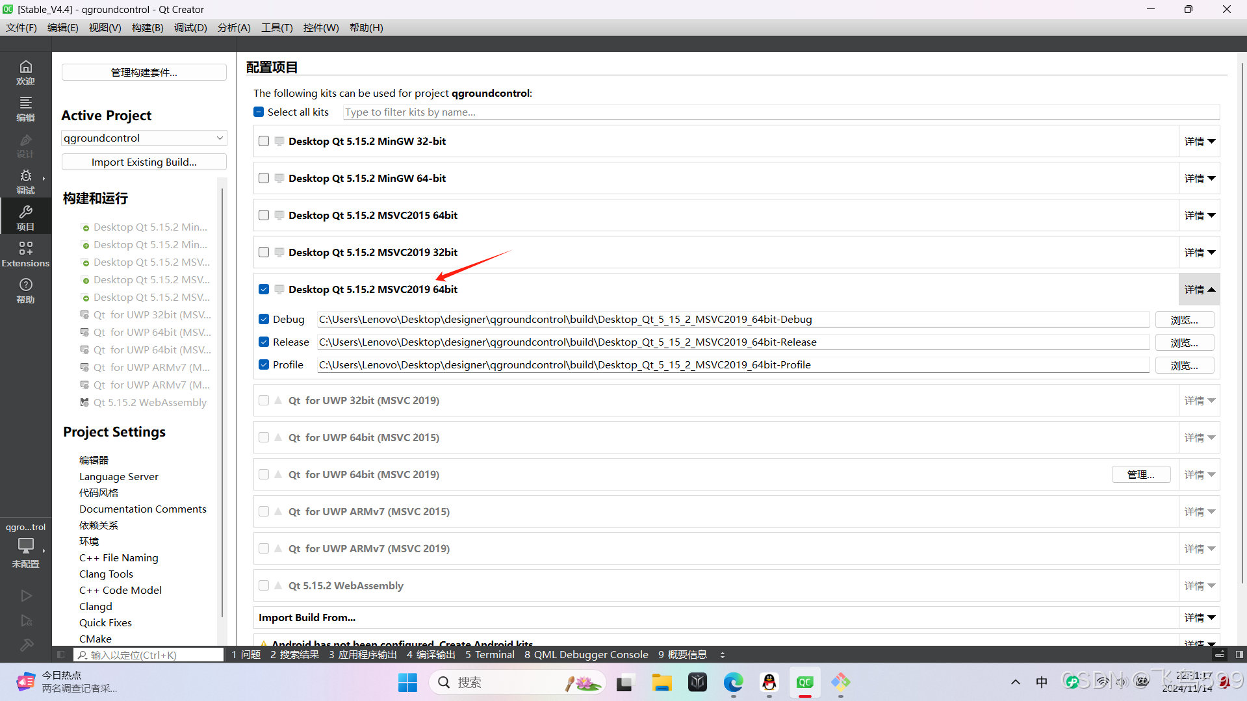Browse for Debug build directory
Viewport: 1247px width, 701px height.
pyautogui.click(x=1184, y=320)
